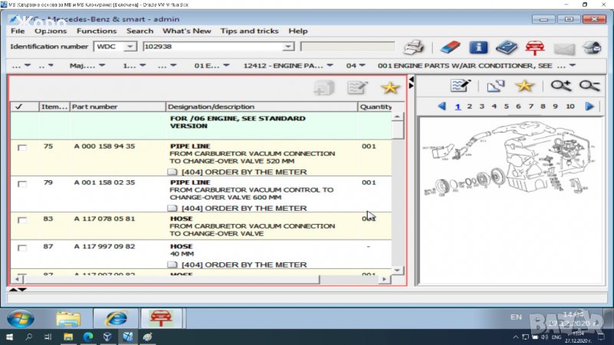Zoom out of the parts diagram
Screen dimensions: 614x345
[589, 86]
